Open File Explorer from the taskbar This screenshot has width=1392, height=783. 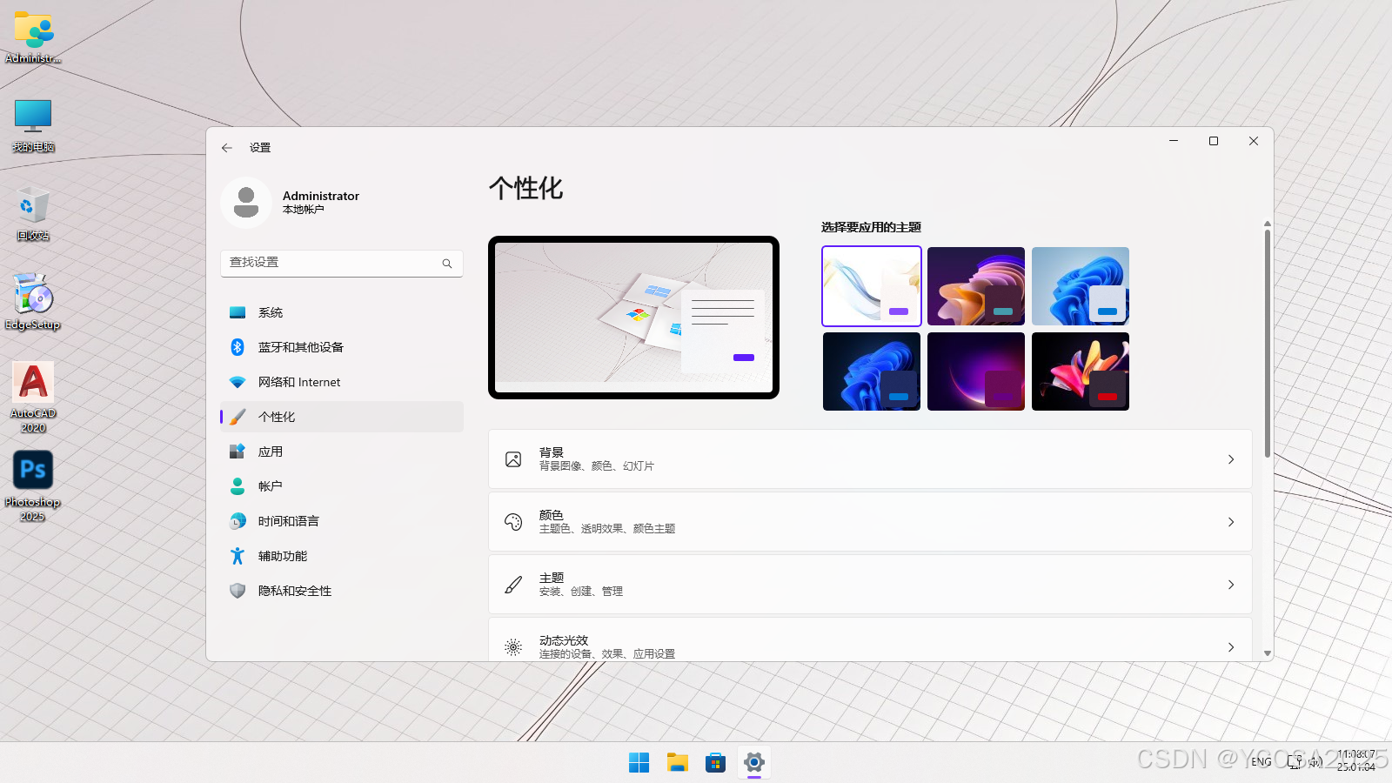tap(677, 763)
